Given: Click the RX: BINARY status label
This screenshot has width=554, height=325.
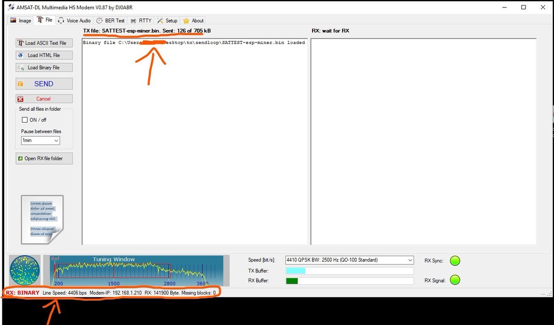Looking at the screenshot, I should [23, 293].
